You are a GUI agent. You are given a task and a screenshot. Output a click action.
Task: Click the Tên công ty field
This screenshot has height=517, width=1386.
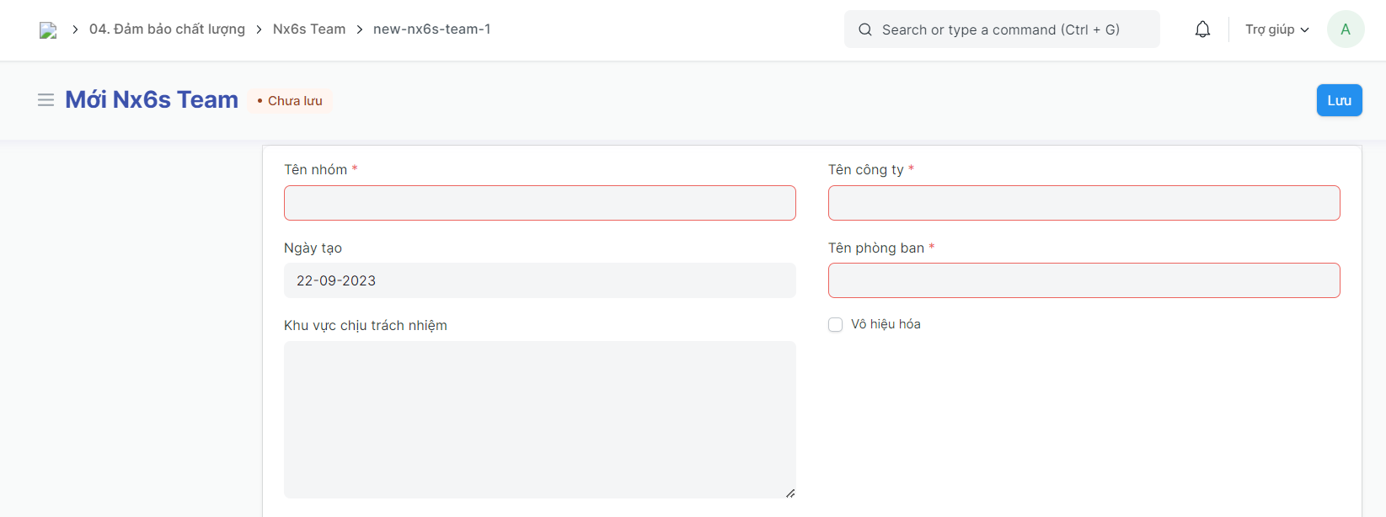click(1084, 203)
